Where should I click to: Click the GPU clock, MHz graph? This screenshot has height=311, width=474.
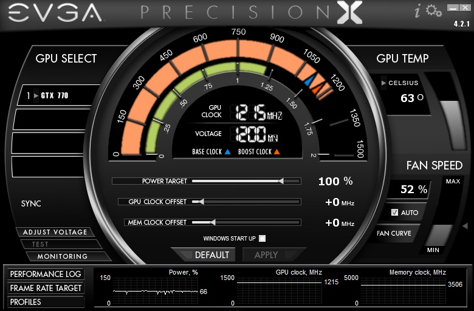pos(279,291)
